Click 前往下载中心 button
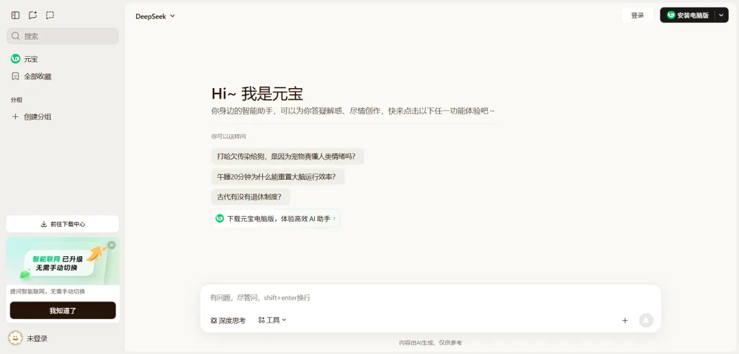This screenshot has width=739, height=354. click(63, 224)
